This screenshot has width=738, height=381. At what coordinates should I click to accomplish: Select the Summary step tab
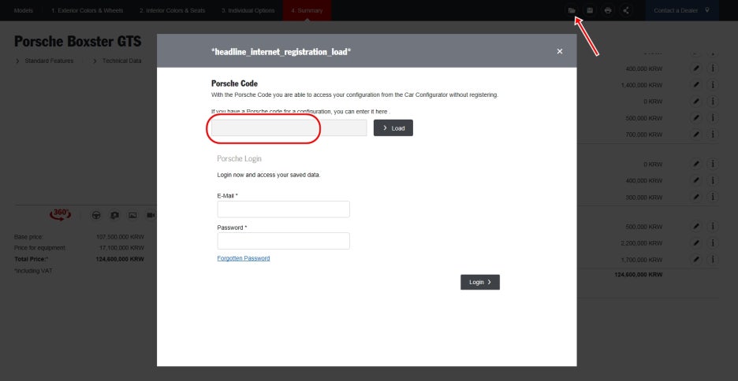click(x=307, y=10)
